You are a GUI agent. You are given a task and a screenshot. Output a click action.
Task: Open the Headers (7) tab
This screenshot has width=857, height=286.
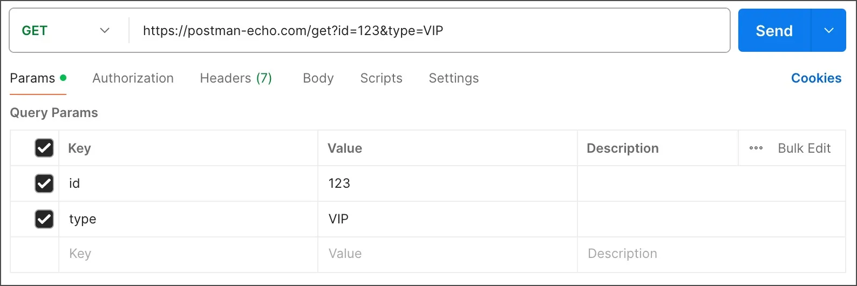(x=236, y=78)
